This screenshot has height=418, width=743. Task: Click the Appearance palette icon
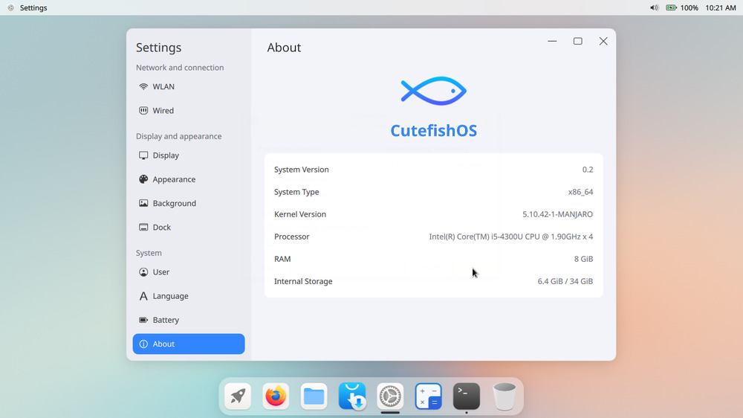click(143, 179)
